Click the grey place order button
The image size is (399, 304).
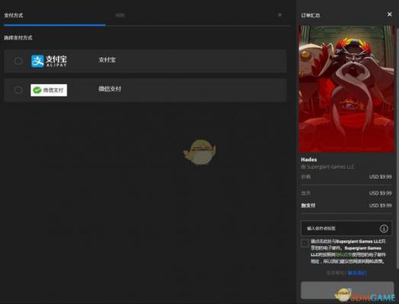point(347,290)
